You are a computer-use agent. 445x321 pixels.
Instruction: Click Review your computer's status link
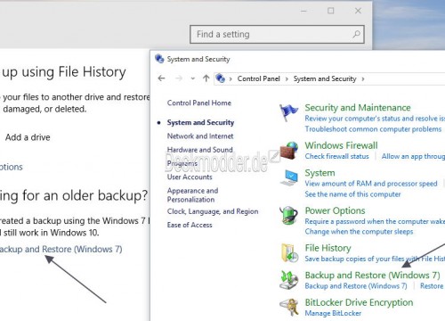pos(375,119)
